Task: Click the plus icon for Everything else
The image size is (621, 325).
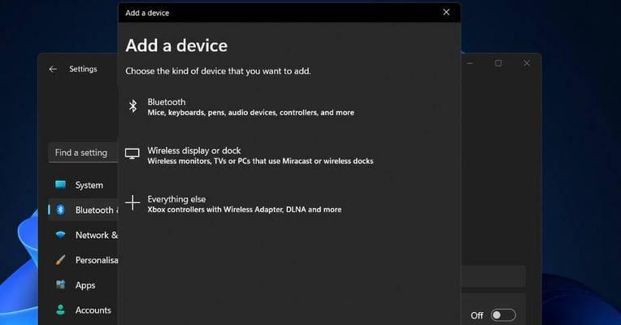Action: [132, 202]
